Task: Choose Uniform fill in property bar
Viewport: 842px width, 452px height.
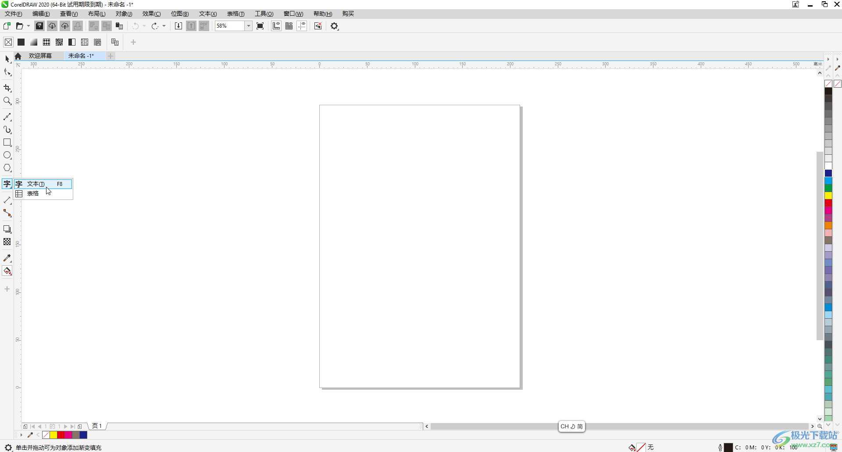Action: pyautogui.click(x=21, y=42)
